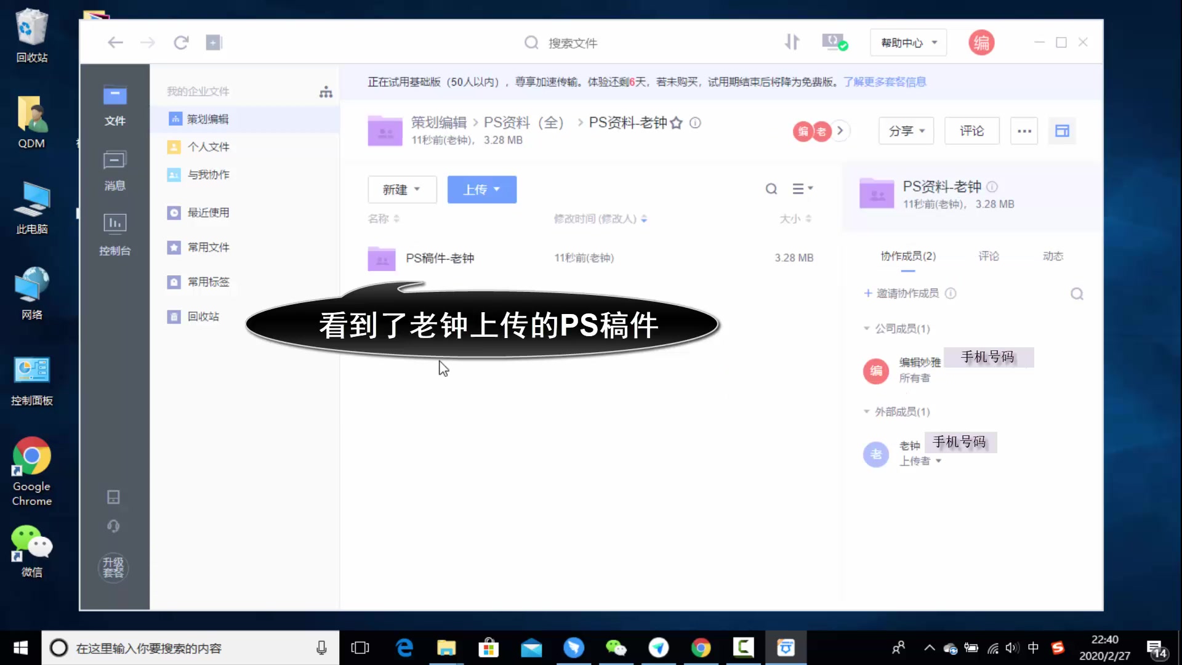Image resolution: width=1182 pixels, height=665 pixels.
Task: Open the 新建 new item dropdown
Action: click(x=401, y=190)
